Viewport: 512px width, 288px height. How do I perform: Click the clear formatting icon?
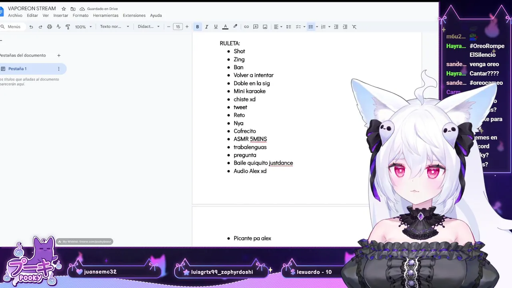click(x=354, y=27)
